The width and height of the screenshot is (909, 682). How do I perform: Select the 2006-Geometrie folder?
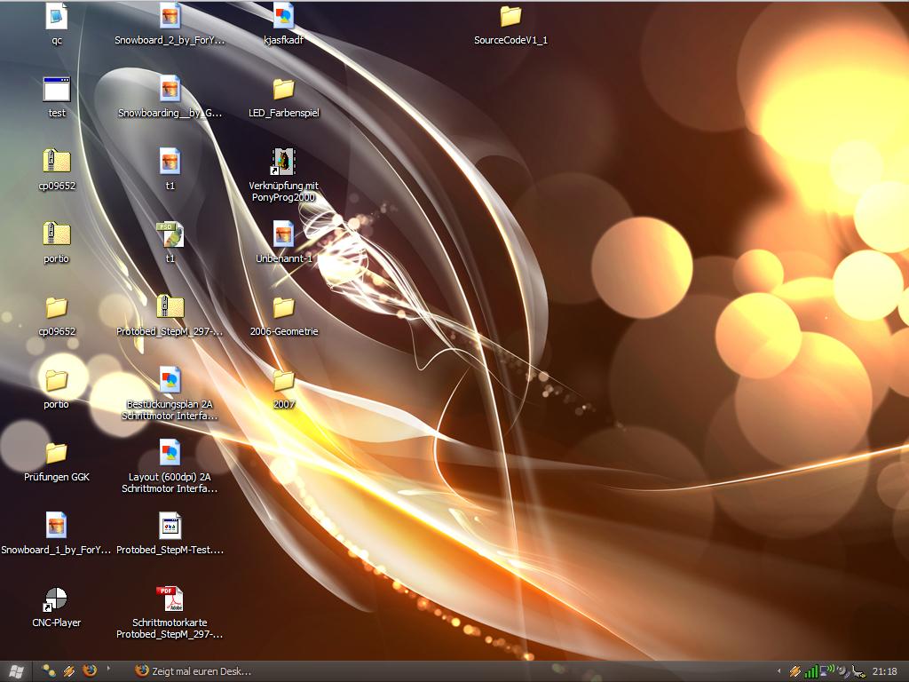click(283, 308)
